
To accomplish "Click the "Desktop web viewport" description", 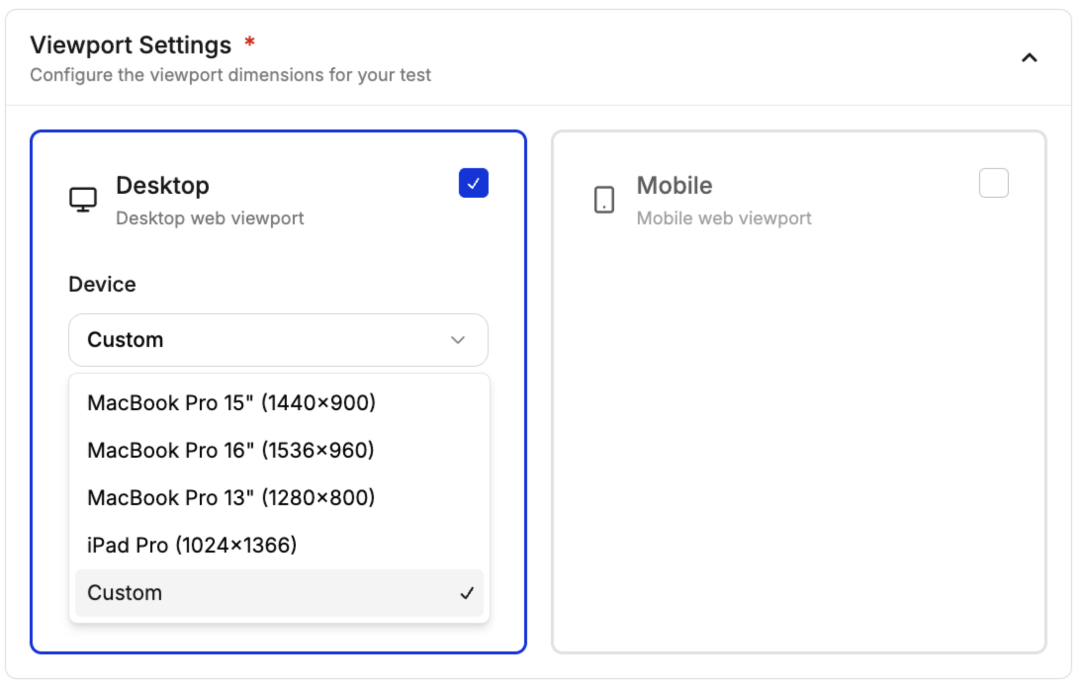I will [x=210, y=218].
